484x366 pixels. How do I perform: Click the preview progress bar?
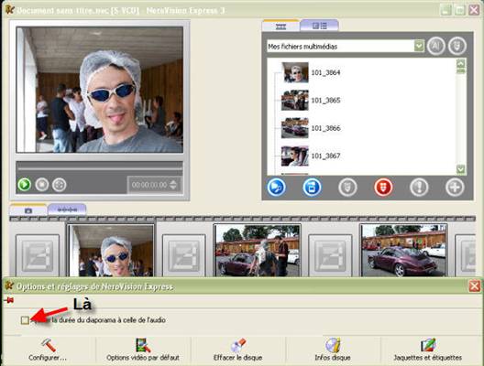pos(99,169)
